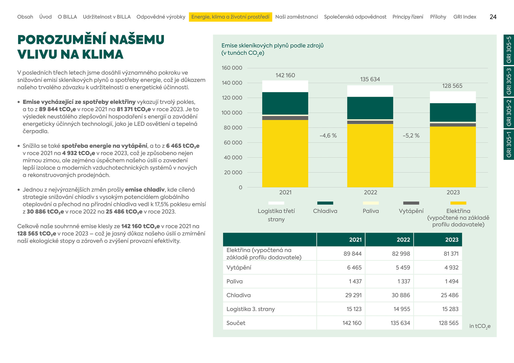The height and width of the screenshot is (363, 514).
Task: Click the Paliva row label in the table
Action: click(234, 282)
